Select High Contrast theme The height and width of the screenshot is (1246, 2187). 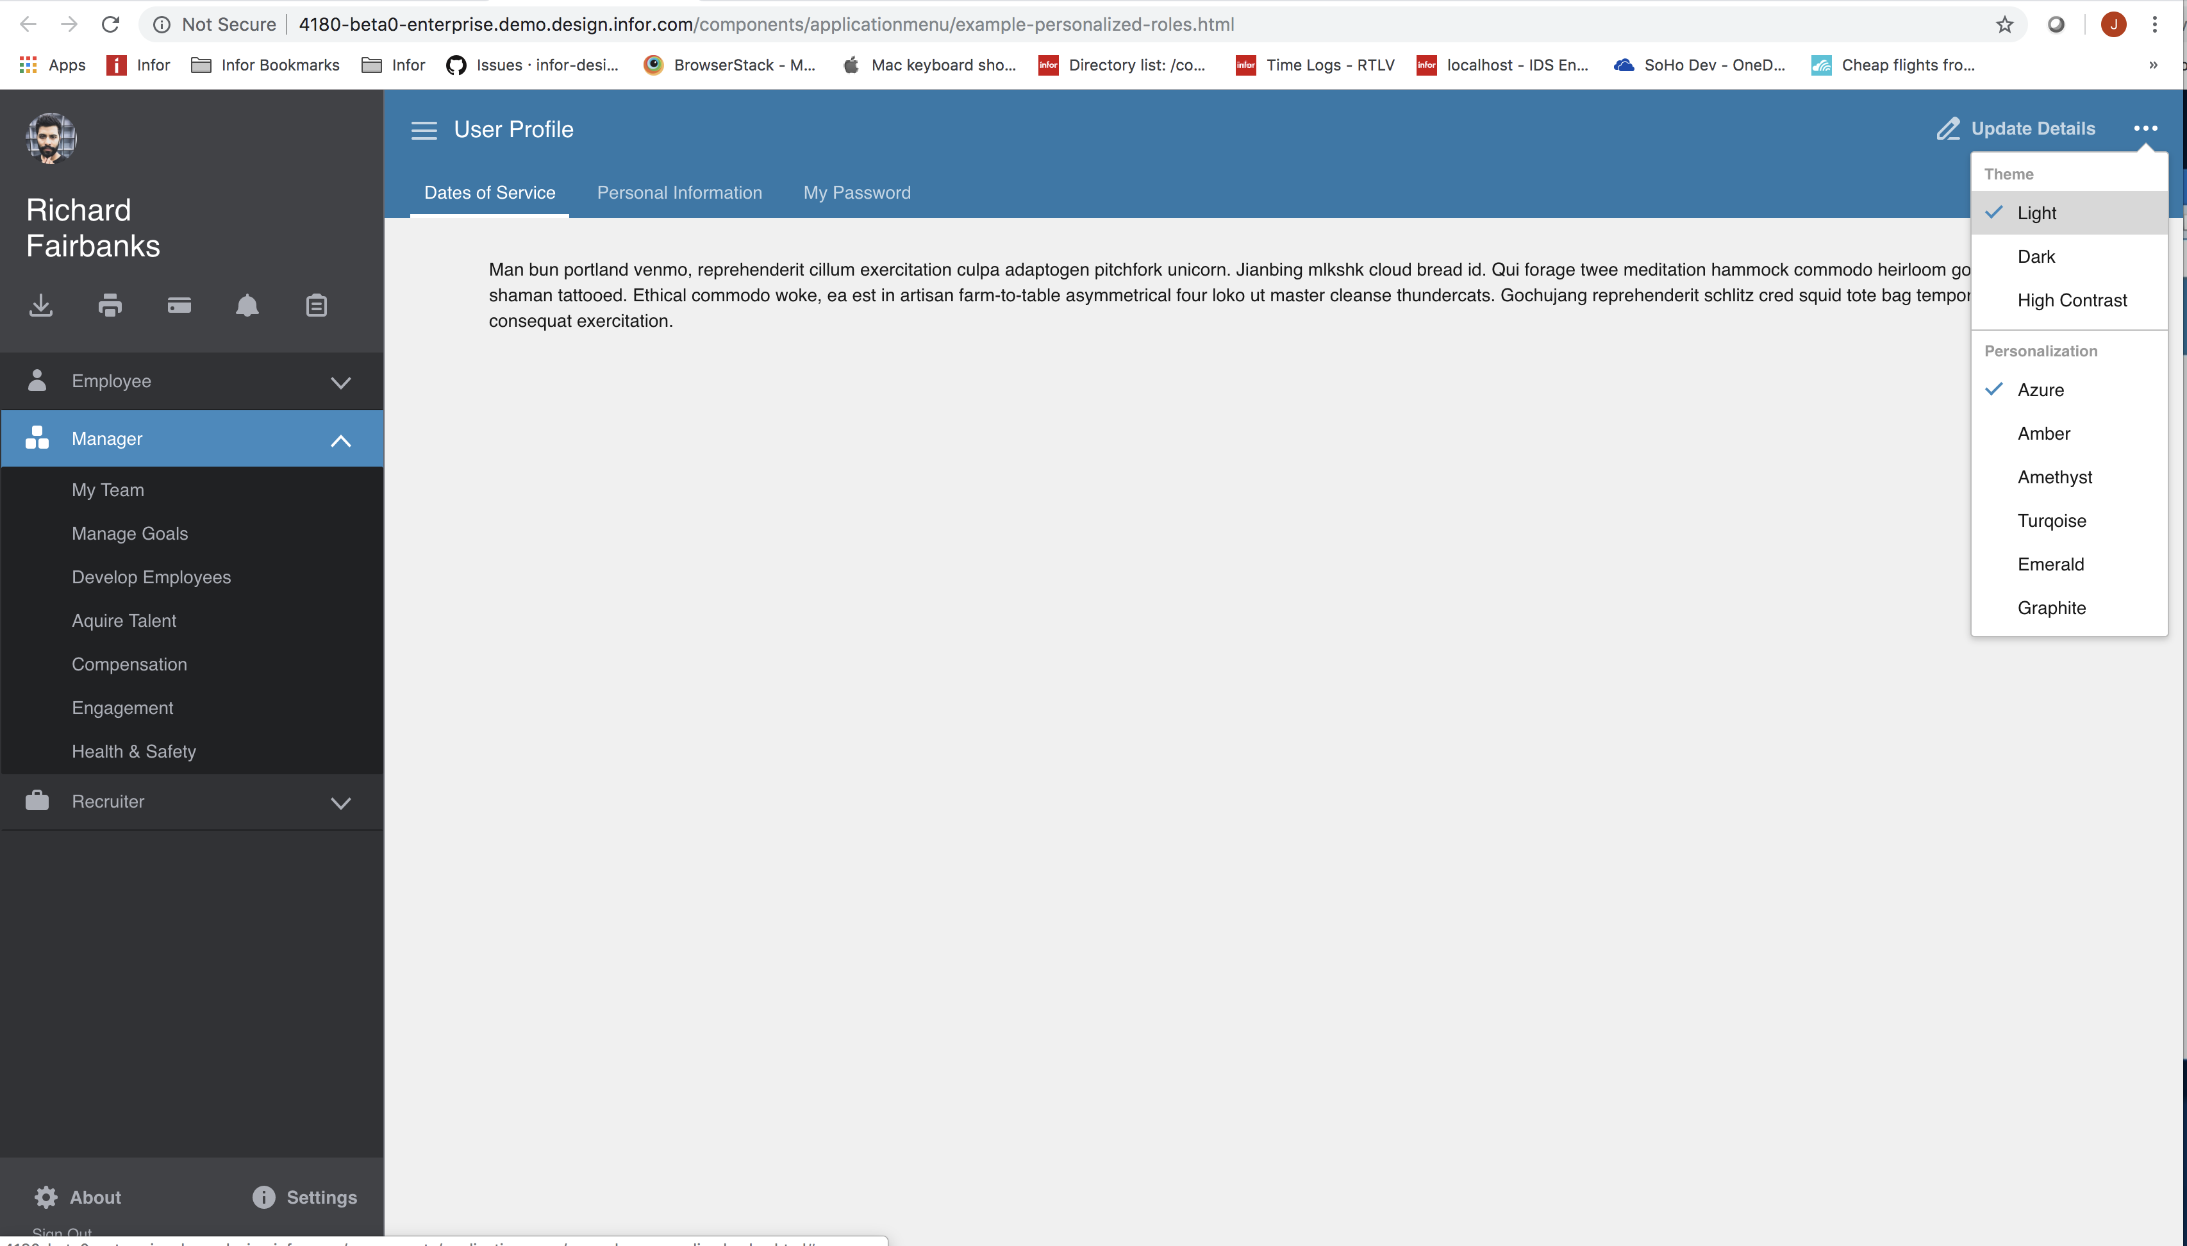point(2072,299)
